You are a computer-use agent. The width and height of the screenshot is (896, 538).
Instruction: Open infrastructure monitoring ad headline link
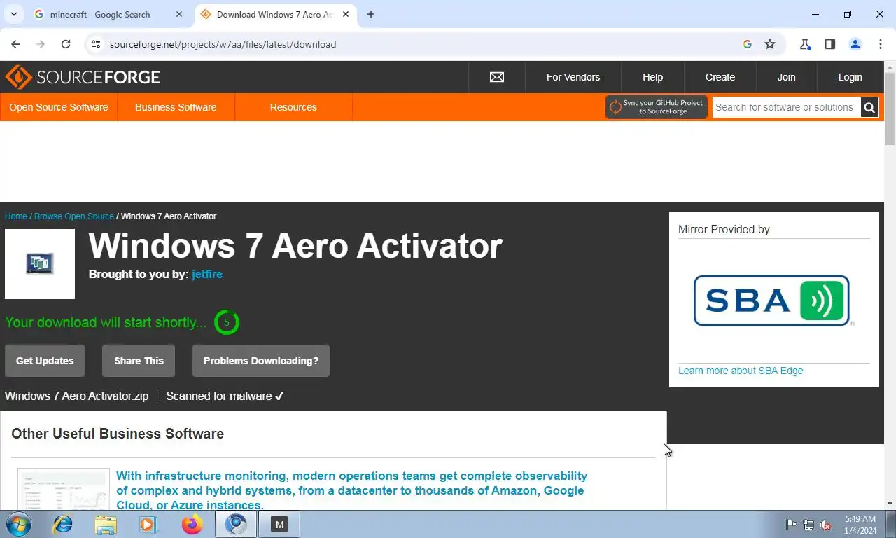351,490
